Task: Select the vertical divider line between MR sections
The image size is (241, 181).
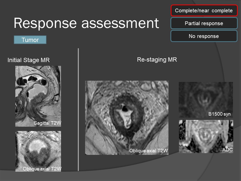Action: point(78,109)
